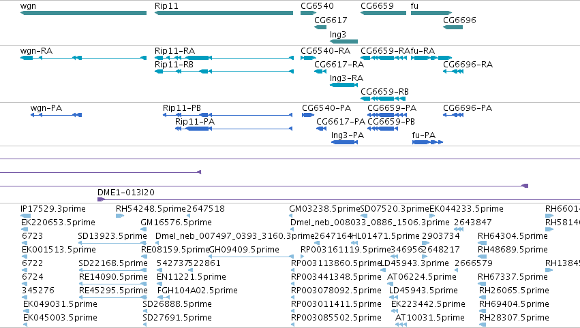Select the FGH104A02.5prime EST label

pyautogui.click(x=198, y=291)
